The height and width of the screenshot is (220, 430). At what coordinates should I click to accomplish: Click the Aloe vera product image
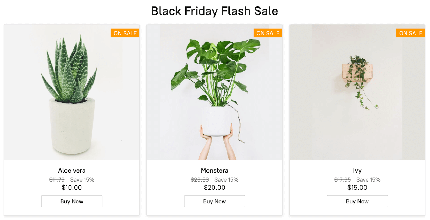pos(71,91)
